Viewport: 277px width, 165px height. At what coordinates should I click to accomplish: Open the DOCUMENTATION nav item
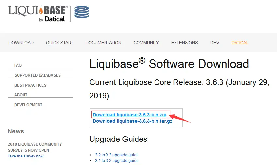[x=103, y=43]
